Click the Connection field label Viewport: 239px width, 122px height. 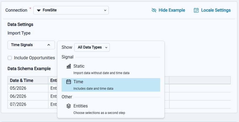tap(16, 10)
